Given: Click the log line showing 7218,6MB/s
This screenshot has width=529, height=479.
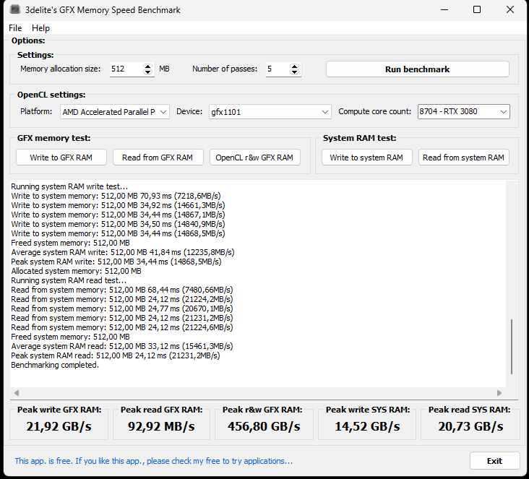Looking at the screenshot, I should pyautogui.click(x=116, y=196).
